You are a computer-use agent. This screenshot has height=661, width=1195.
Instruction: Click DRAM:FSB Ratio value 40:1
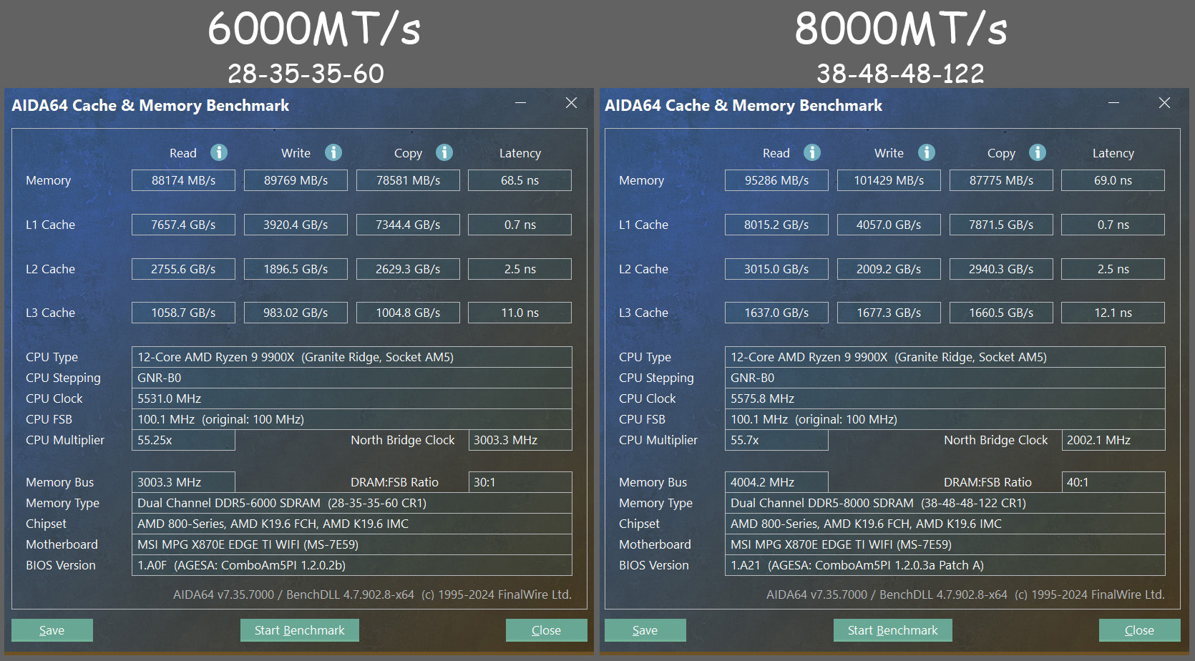pyautogui.click(x=1113, y=482)
